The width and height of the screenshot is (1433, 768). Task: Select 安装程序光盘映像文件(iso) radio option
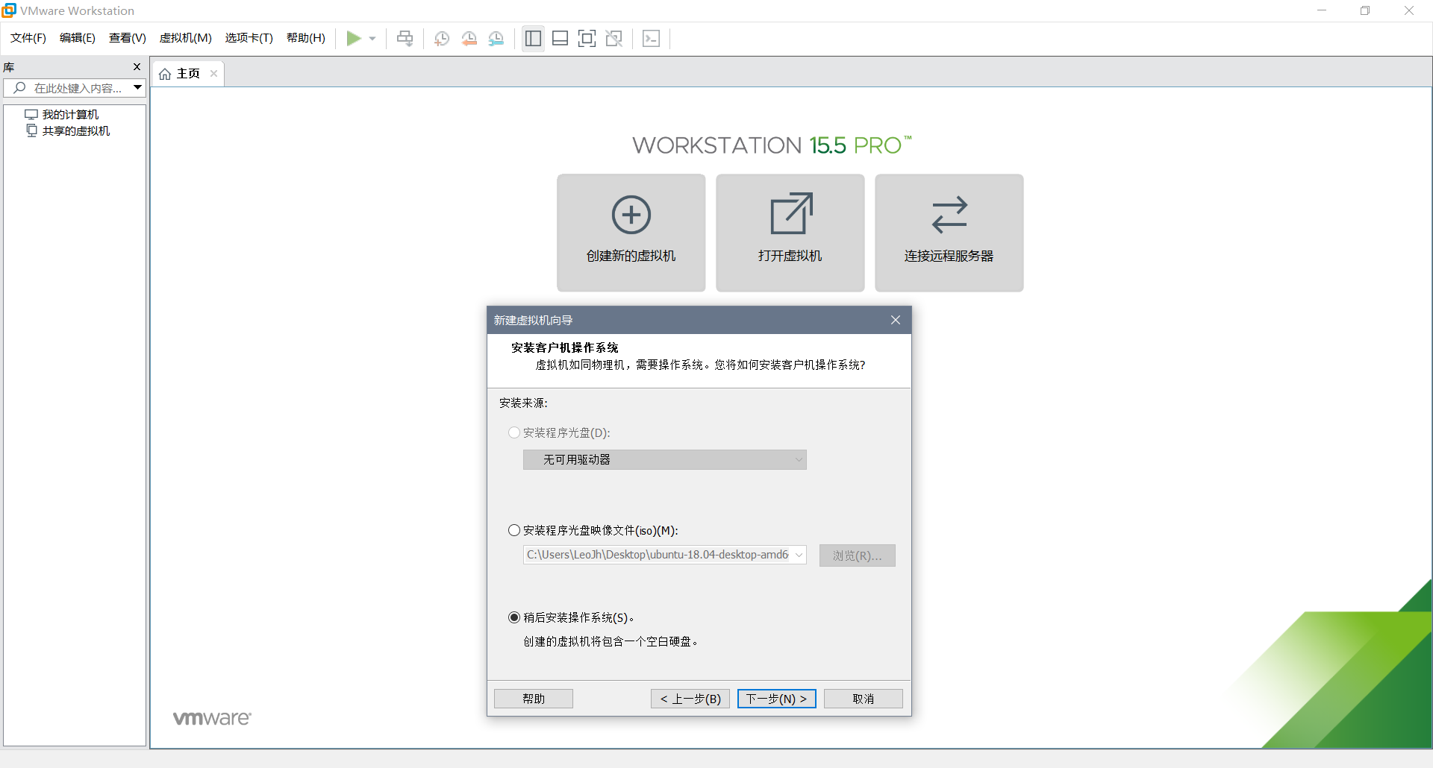514,530
